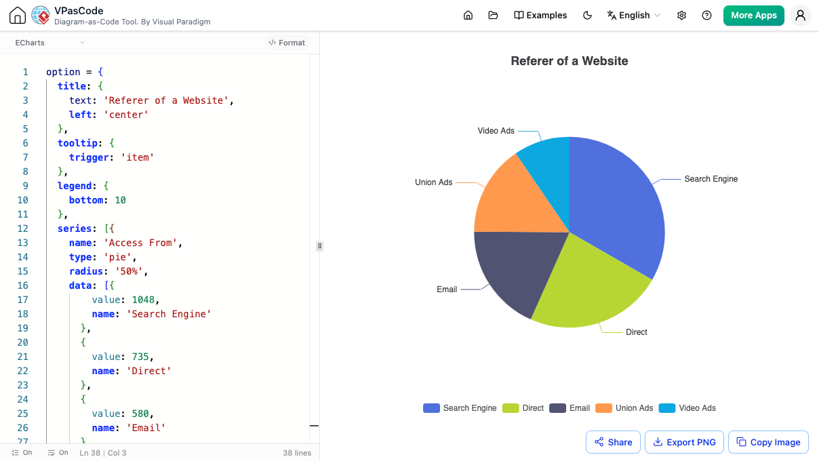The height and width of the screenshot is (461, 819).
Task: Click the type: 'pie' code line
Action: 103,257
